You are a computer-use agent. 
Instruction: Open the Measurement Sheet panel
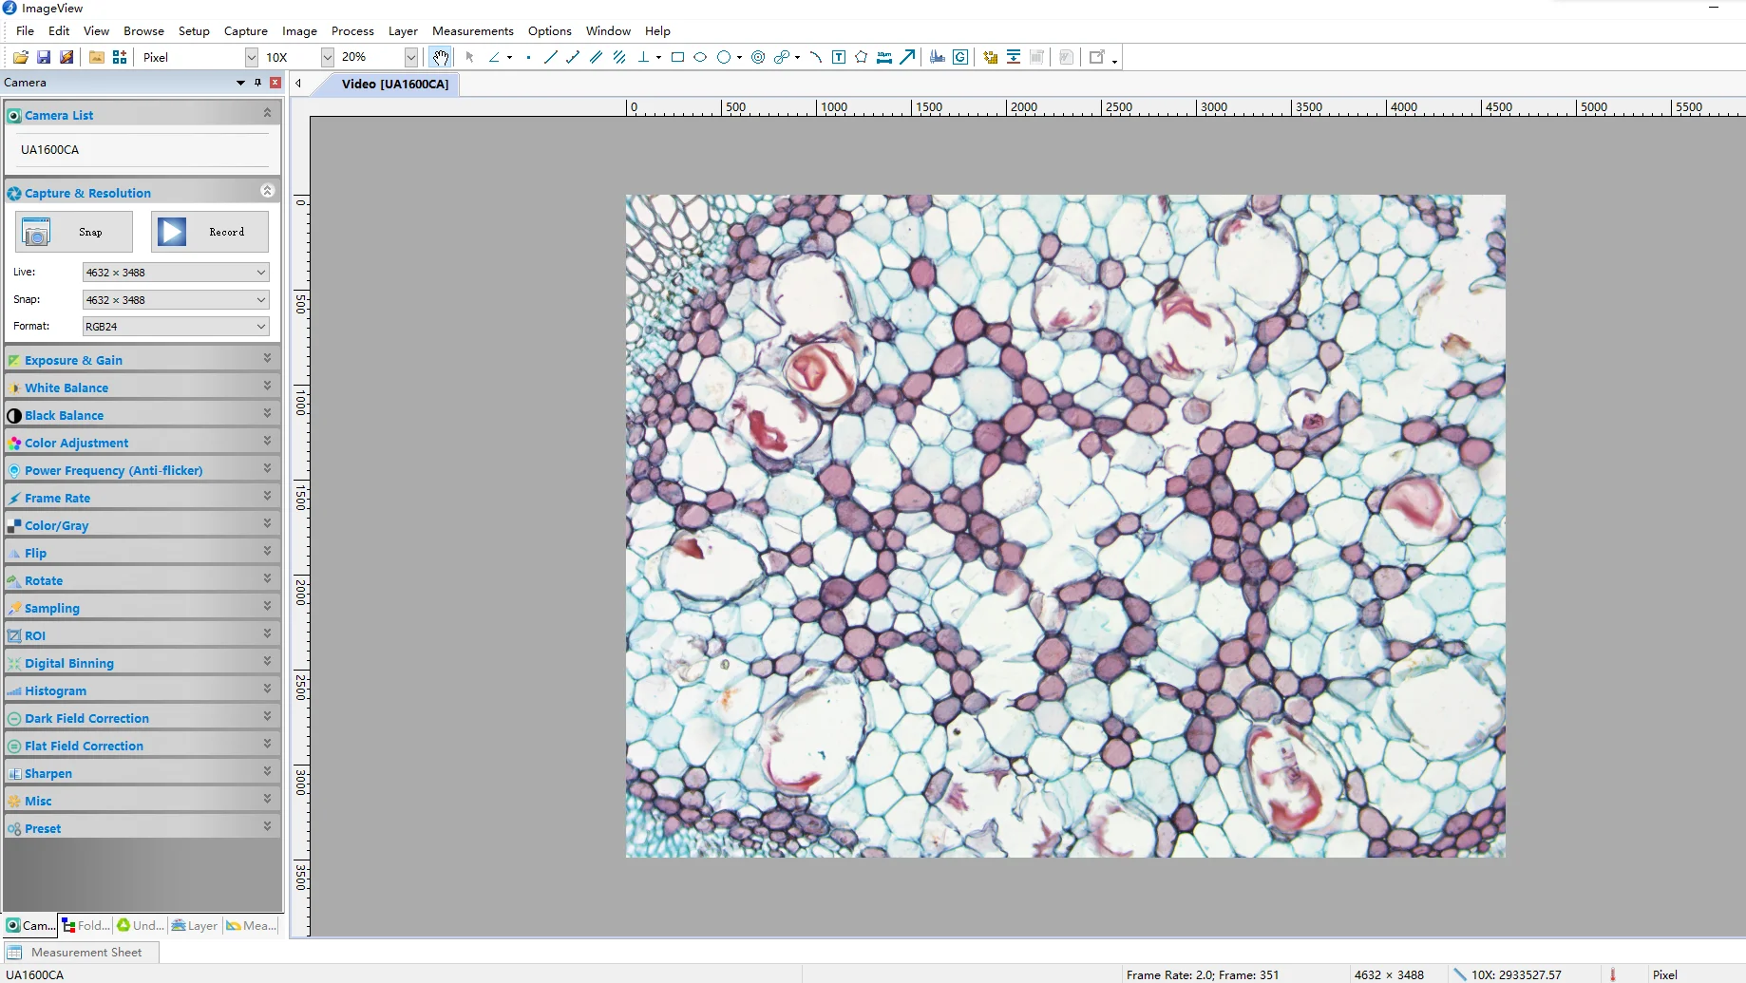point(80,952)
